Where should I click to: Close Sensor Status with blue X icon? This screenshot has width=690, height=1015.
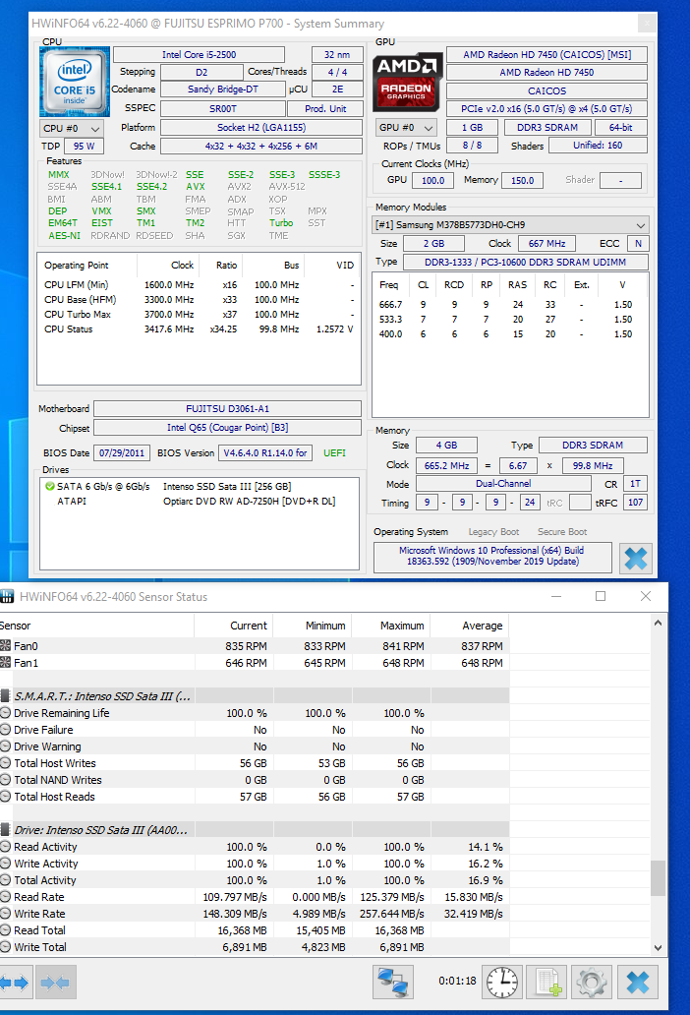click(637, 982)
